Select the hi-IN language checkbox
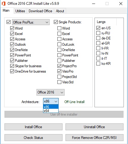The width and height of the screenshot is (128, 144). click(98, 53)
